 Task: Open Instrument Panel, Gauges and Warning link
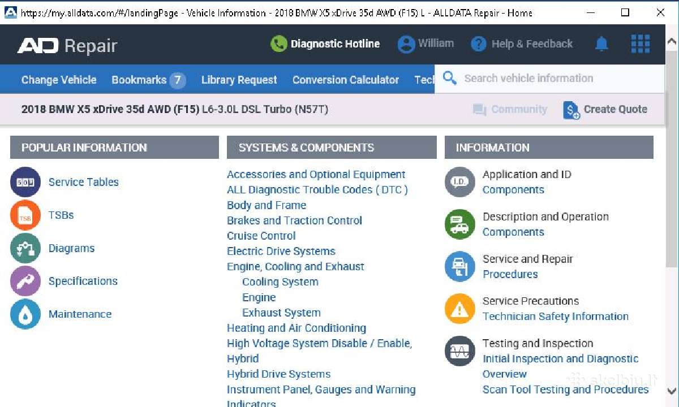click(321, 397)
